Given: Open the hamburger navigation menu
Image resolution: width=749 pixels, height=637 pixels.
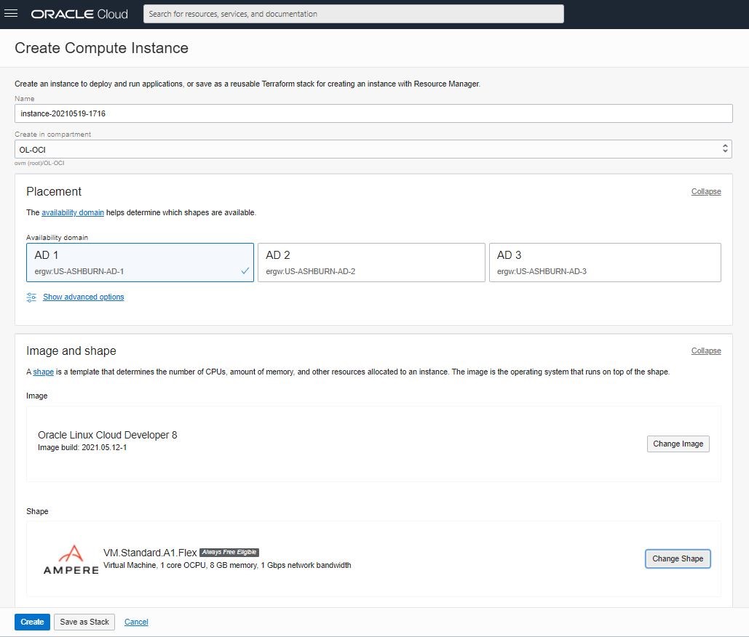Looking at the screenshot, I should click(x=10, y=13).
